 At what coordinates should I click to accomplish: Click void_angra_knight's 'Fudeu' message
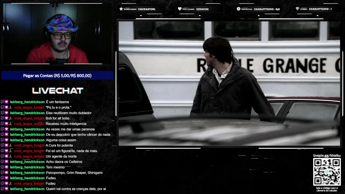pyautogui.click(x=51, y=183)
